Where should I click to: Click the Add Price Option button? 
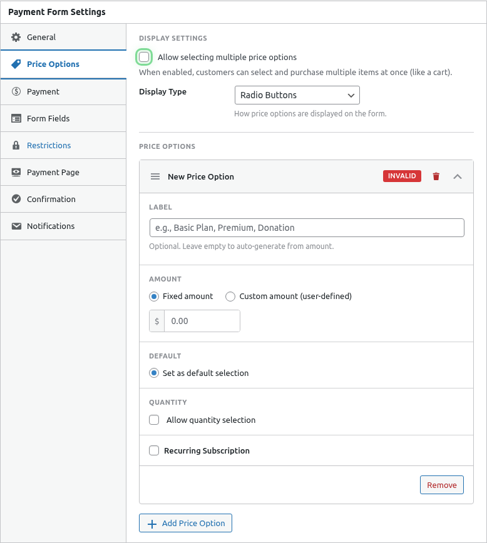pyautogui.click(x=185, y=523)
